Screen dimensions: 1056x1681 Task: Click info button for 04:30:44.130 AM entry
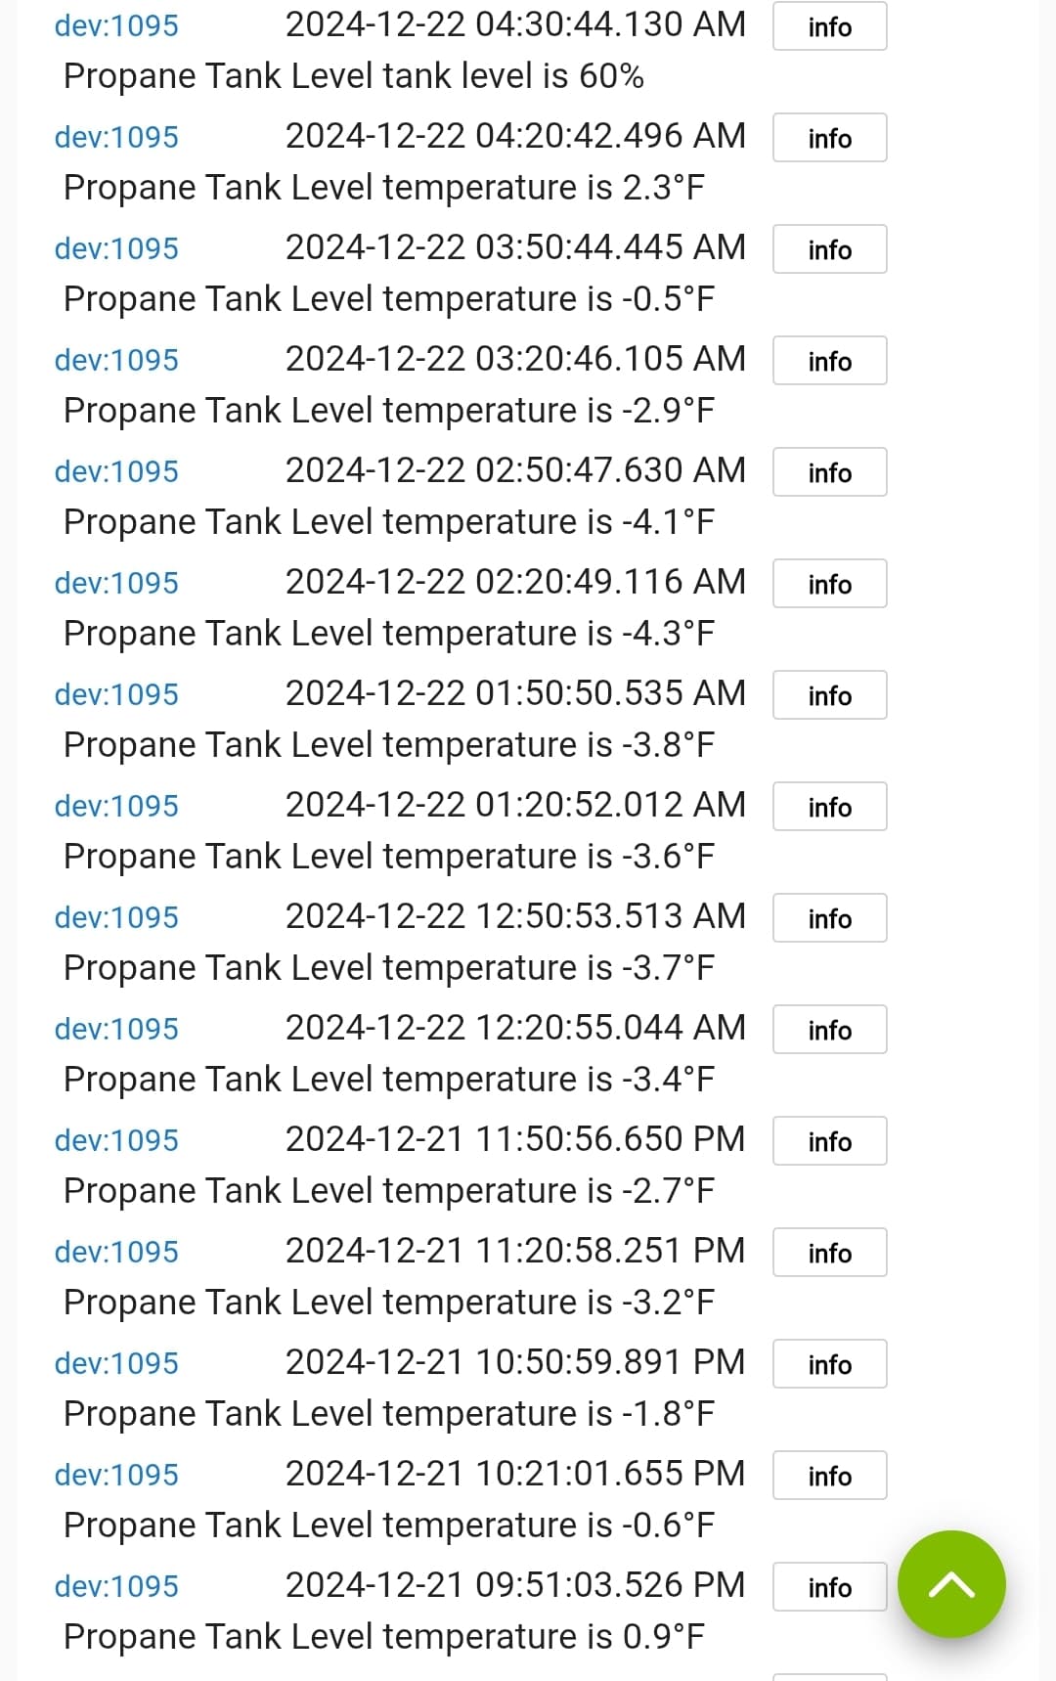(x=829, y=26)
